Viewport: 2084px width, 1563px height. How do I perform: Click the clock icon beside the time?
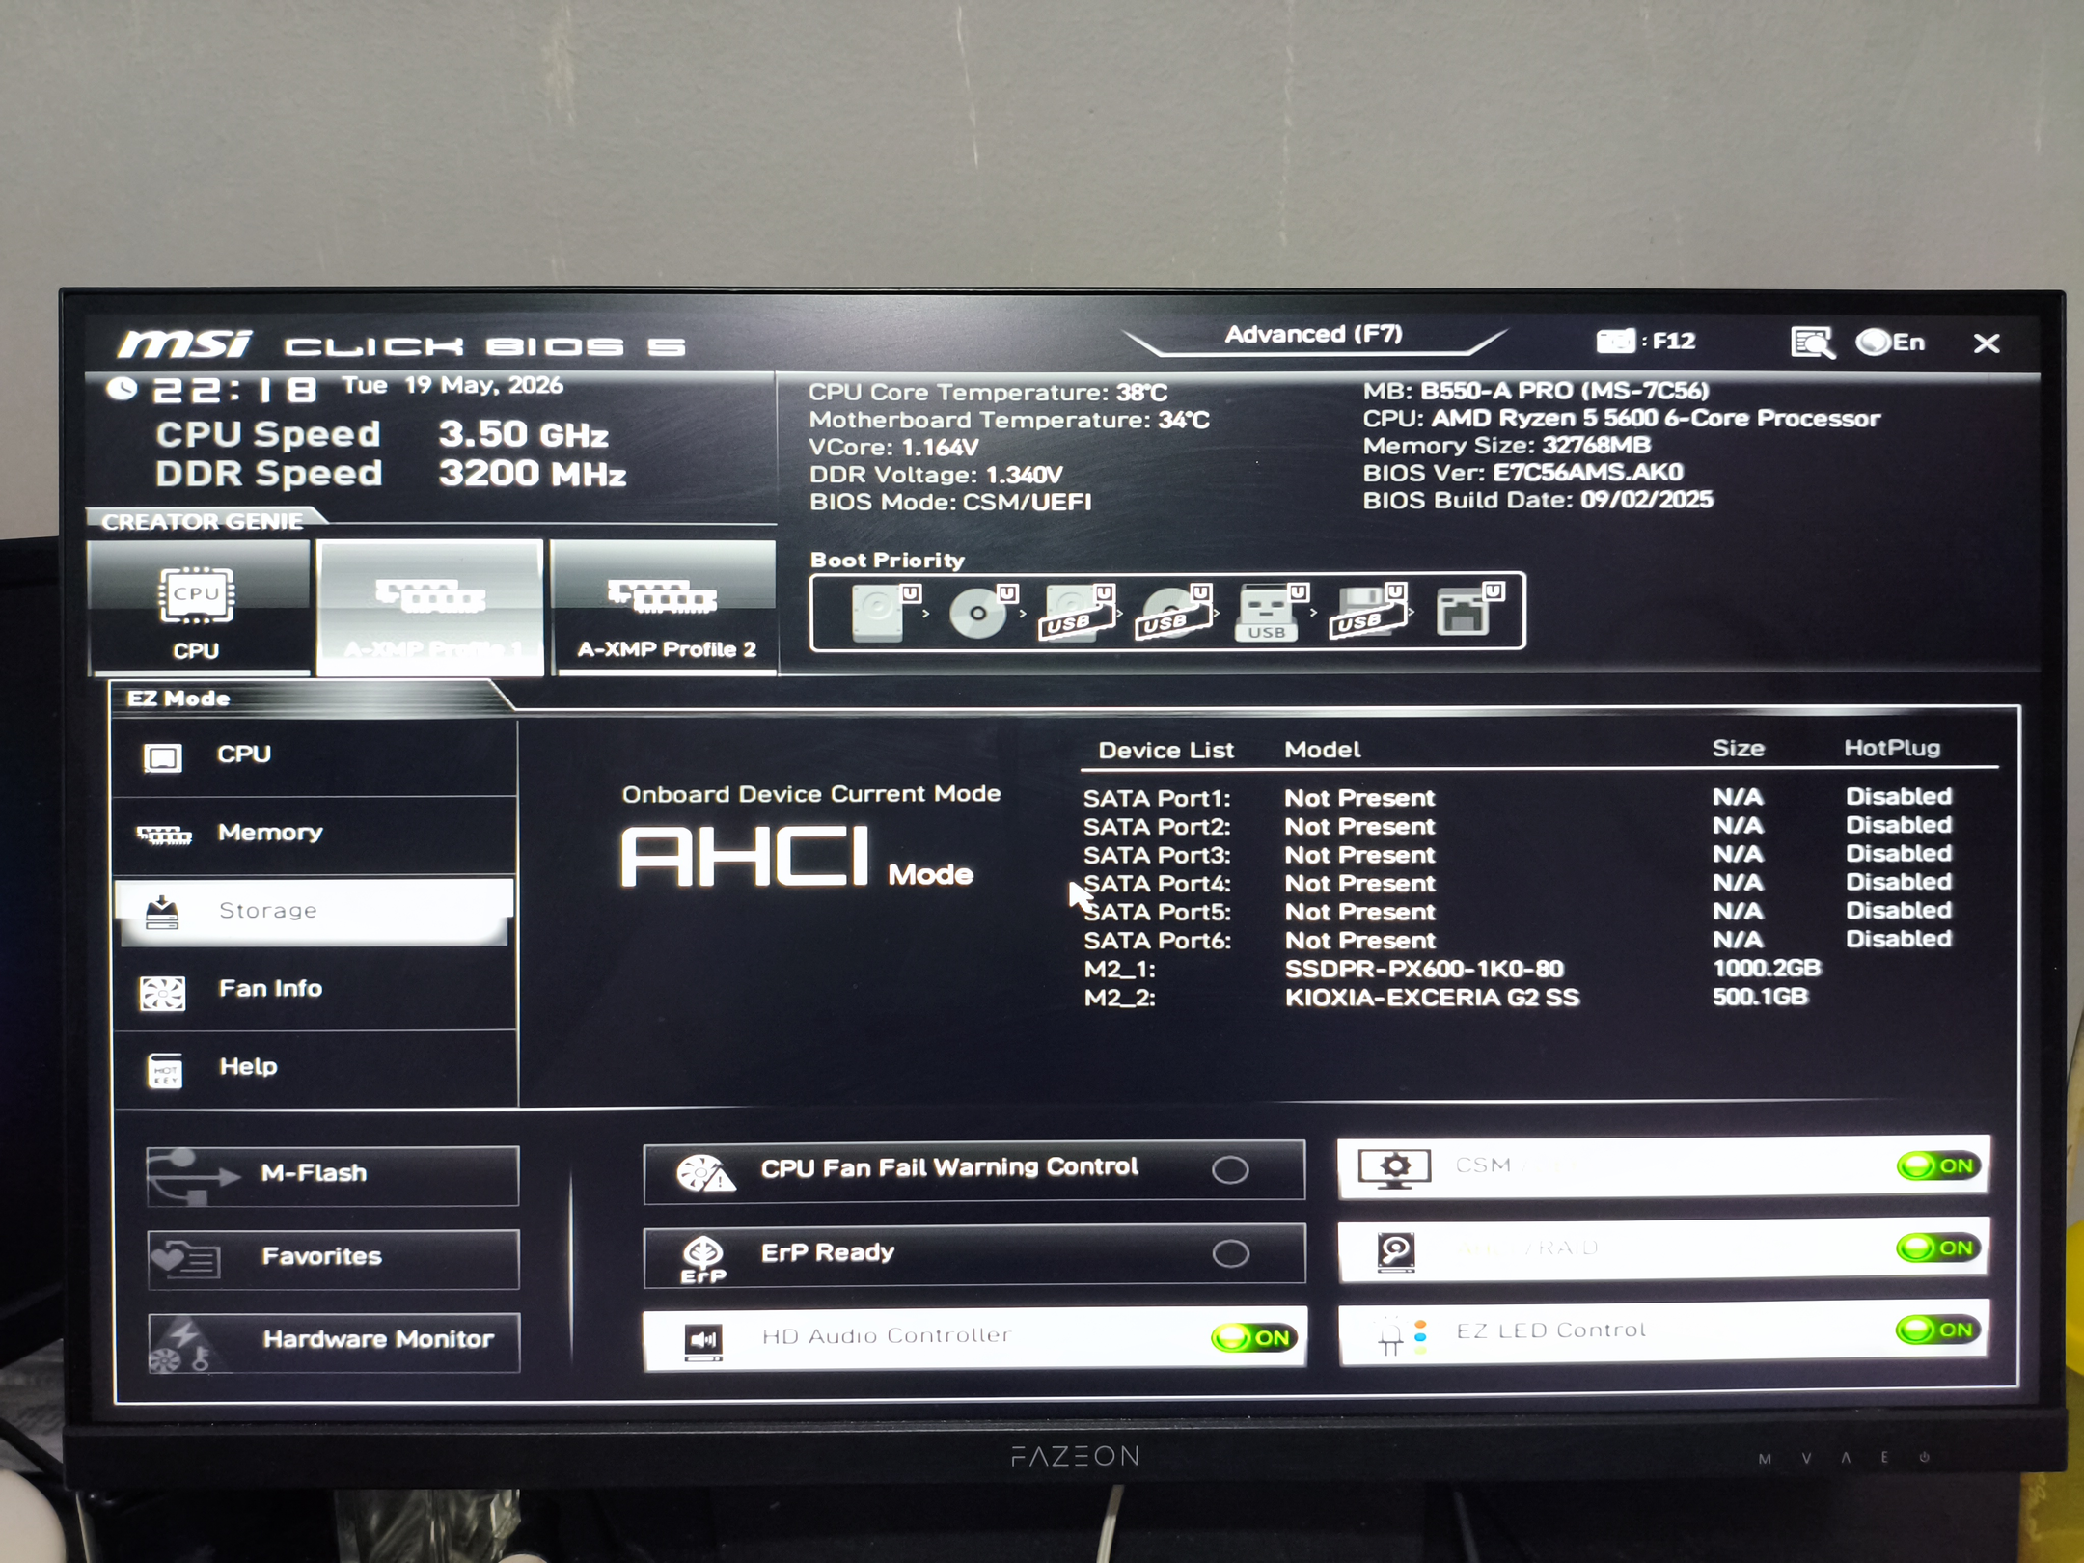[122, 389]
